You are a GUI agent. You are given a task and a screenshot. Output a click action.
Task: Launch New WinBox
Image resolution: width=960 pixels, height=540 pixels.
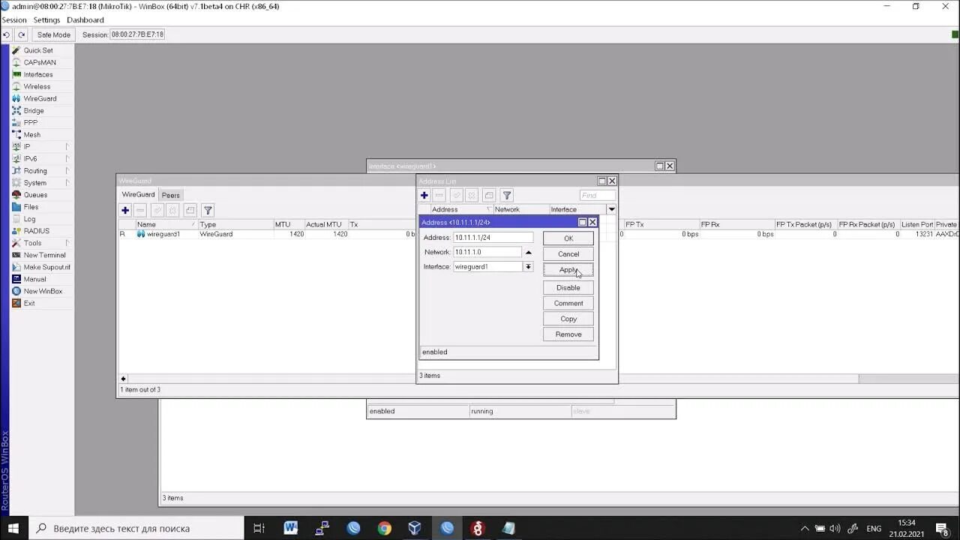(43, 291)
